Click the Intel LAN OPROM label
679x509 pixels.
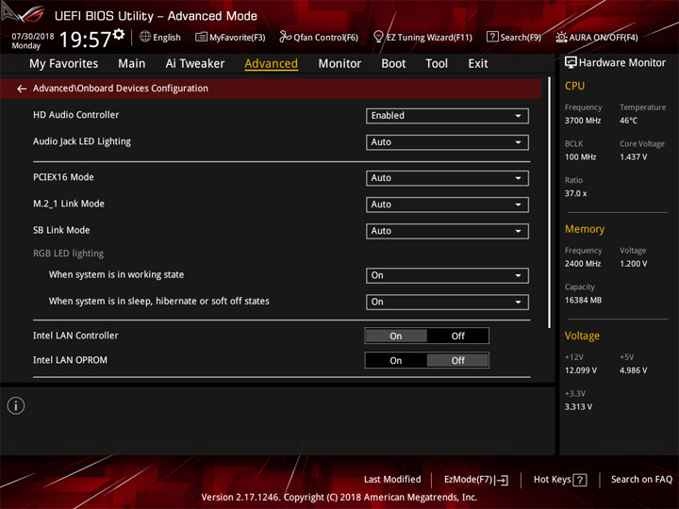70,360
